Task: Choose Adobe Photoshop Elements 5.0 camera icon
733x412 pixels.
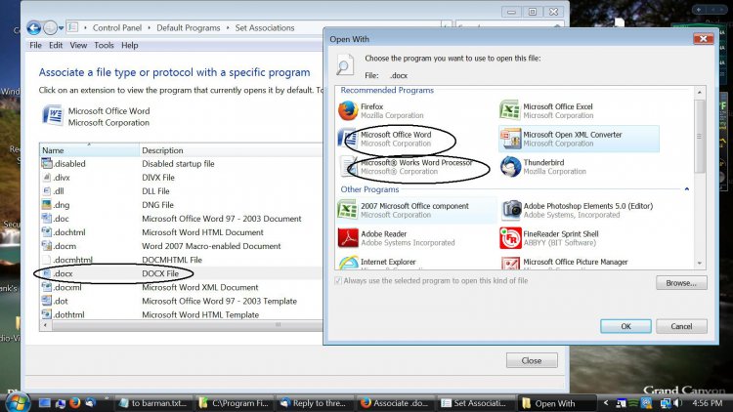Action: click(510, 210)
